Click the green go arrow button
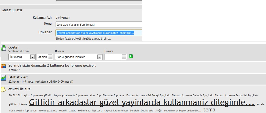The height and width of the screenshot is (113, 266). pos(131,56)
